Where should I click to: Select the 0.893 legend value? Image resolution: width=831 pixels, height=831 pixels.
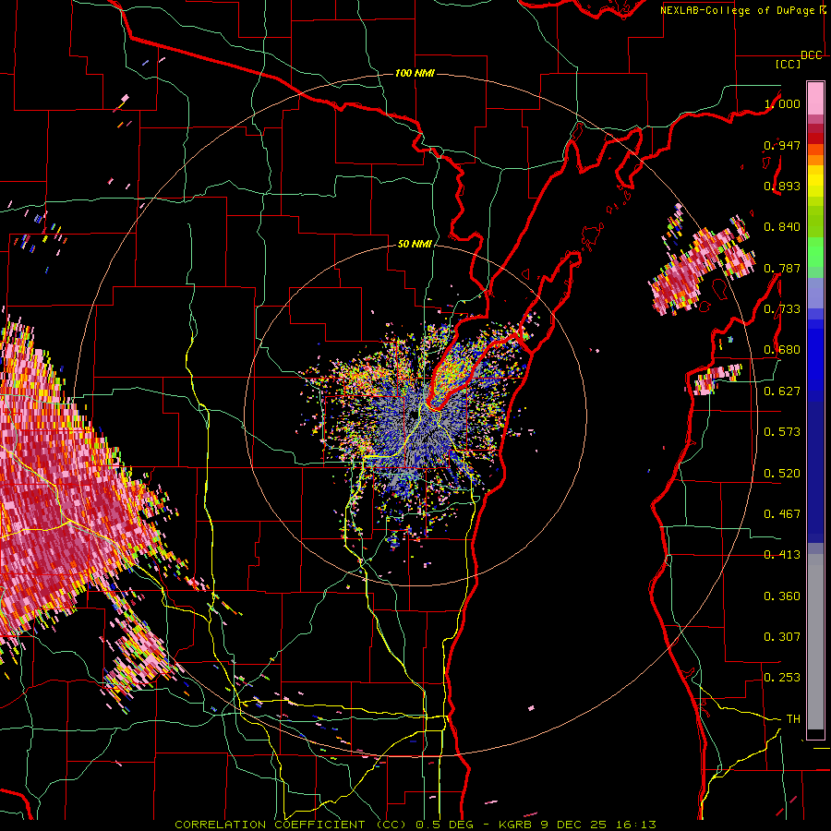[782, 186]
